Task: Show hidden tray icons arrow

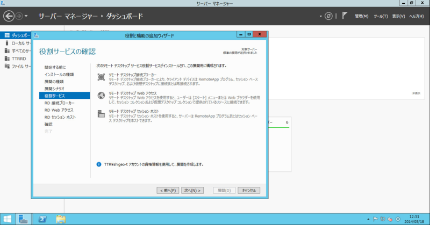Action: [x=368, y=219]
